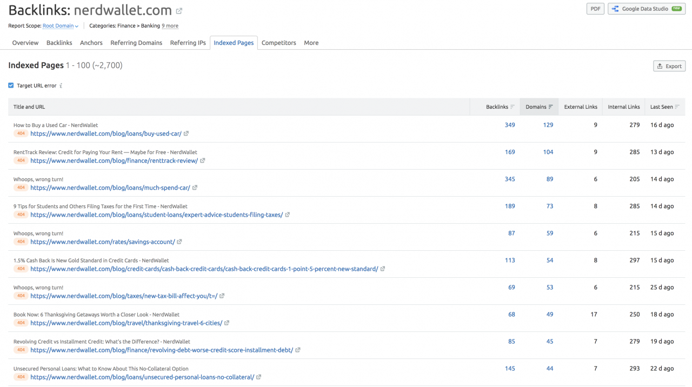Sort by Backlinks column sort icon
The height and width of the screenshot is (387, 692).
click(513, 107)
